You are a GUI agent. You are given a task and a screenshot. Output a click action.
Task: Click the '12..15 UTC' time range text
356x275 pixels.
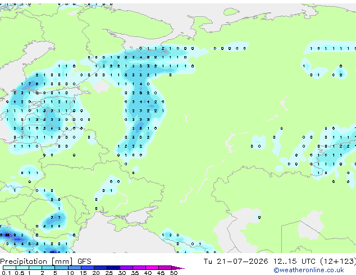pyautogui.click(x=294, y=262)
